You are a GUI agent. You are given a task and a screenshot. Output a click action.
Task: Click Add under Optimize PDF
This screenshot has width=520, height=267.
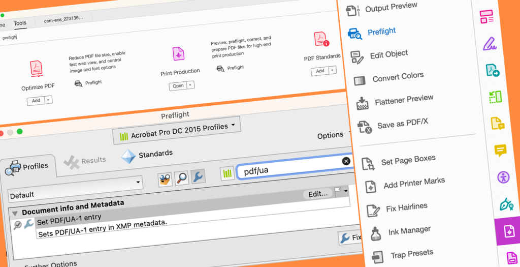coord(36,101)
